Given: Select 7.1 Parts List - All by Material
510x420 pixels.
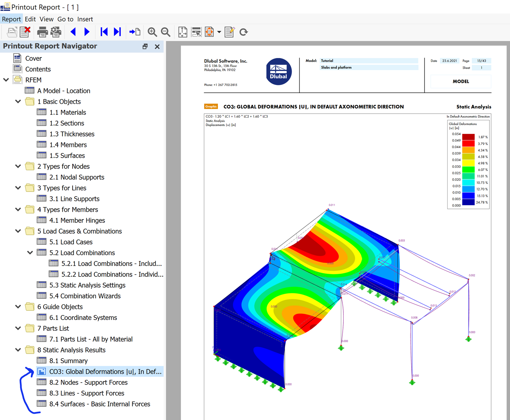Looking at the screenshot, I should coord(91,339).
